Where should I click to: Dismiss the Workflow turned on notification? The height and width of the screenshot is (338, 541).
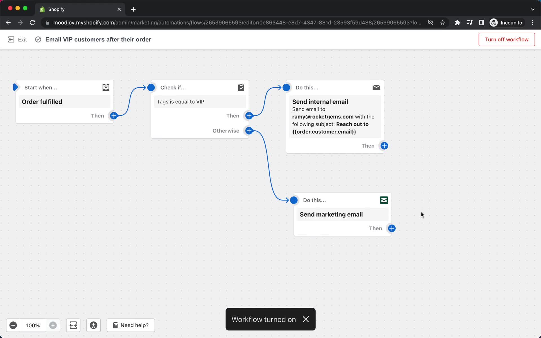306,319
